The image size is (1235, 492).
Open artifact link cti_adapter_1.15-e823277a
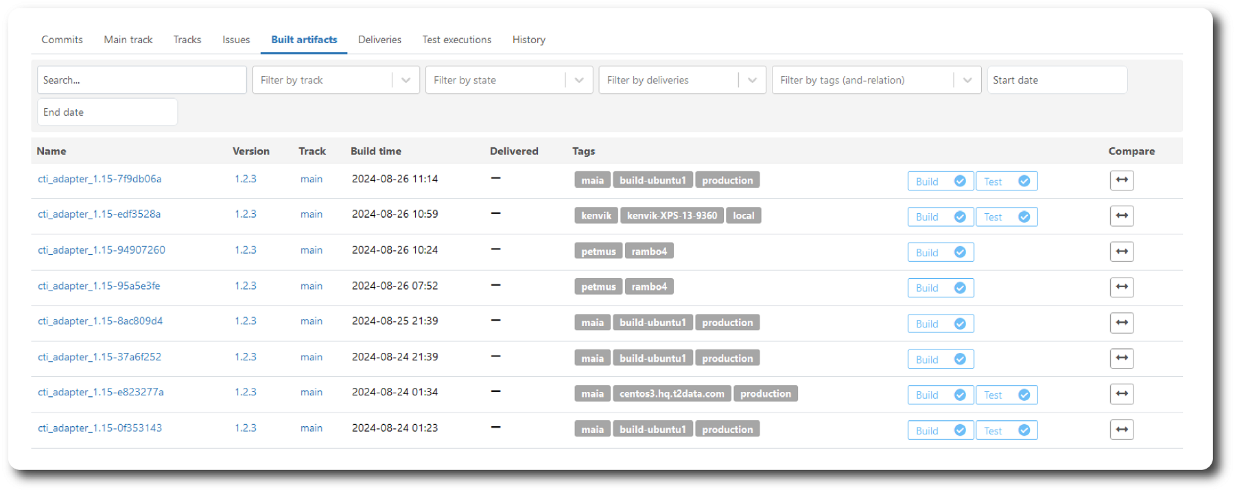[101, 392]
